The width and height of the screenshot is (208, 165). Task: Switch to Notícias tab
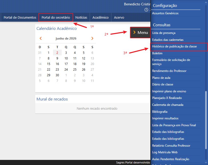pyautogui.click(x=81, y=17)
